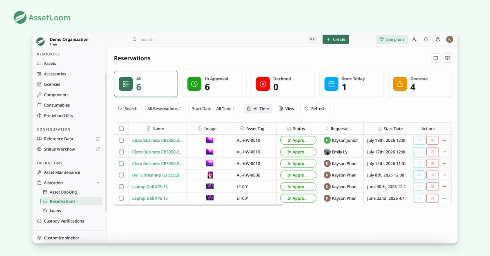Decline the June 22nd Laptop reservation
This screenshot has height=256, width=490.
point(432,198)
